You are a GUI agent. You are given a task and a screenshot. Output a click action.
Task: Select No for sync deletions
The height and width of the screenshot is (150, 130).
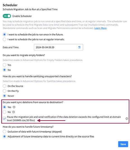pos(4,112)
